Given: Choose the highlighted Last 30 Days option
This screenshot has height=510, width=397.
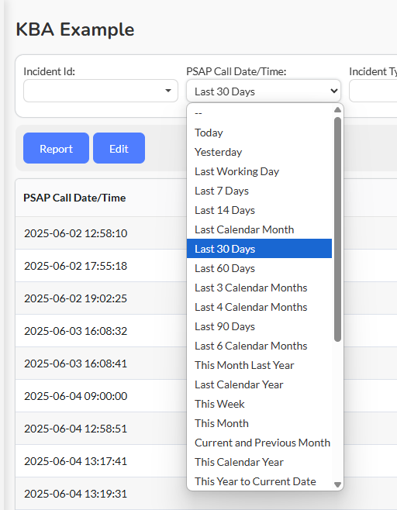Looking at the screenshot, I should click(259, 249).
